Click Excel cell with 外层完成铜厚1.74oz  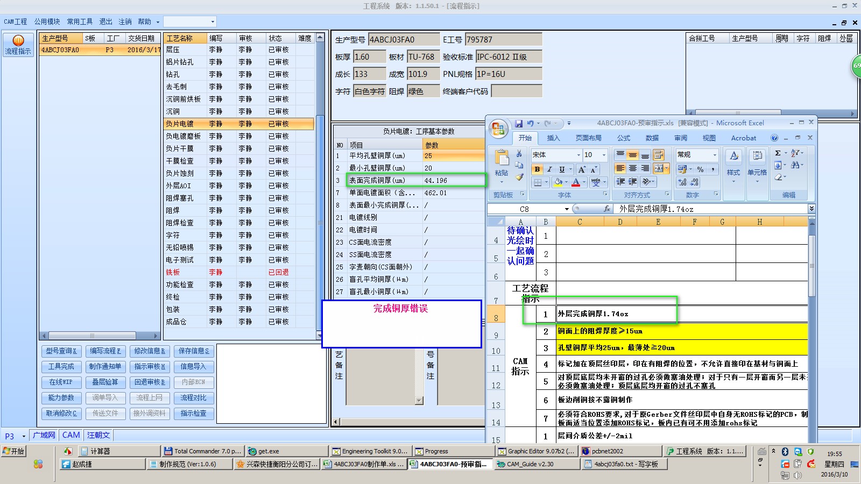(x=682, y=314)
